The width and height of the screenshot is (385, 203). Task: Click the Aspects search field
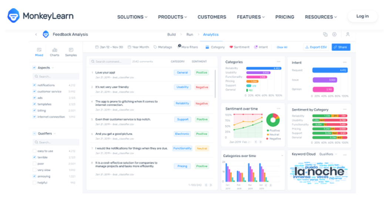tap(56, 76)
